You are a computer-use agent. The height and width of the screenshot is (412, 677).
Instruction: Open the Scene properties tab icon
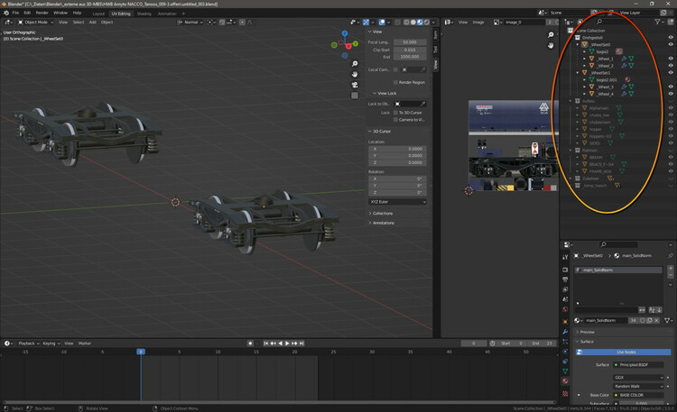click(x=565, y=299)
